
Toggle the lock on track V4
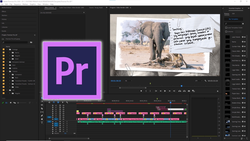(53, 113)
